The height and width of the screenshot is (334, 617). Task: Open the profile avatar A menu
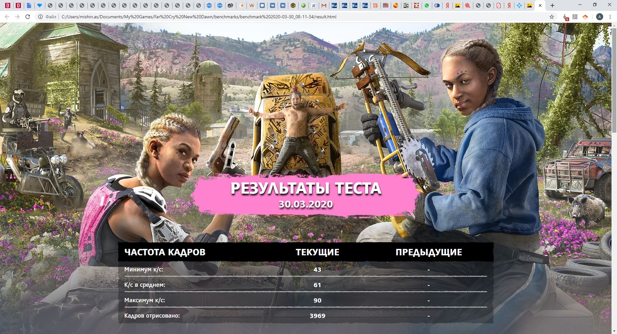(599, 17)
